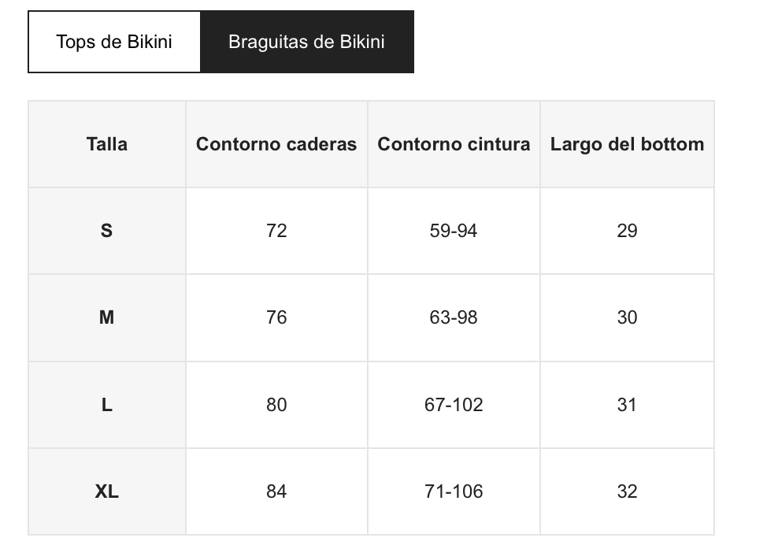Image resolution: width=767 pixels, height=560 pixels.
Task: Select the size M row label
Action: 107,317
